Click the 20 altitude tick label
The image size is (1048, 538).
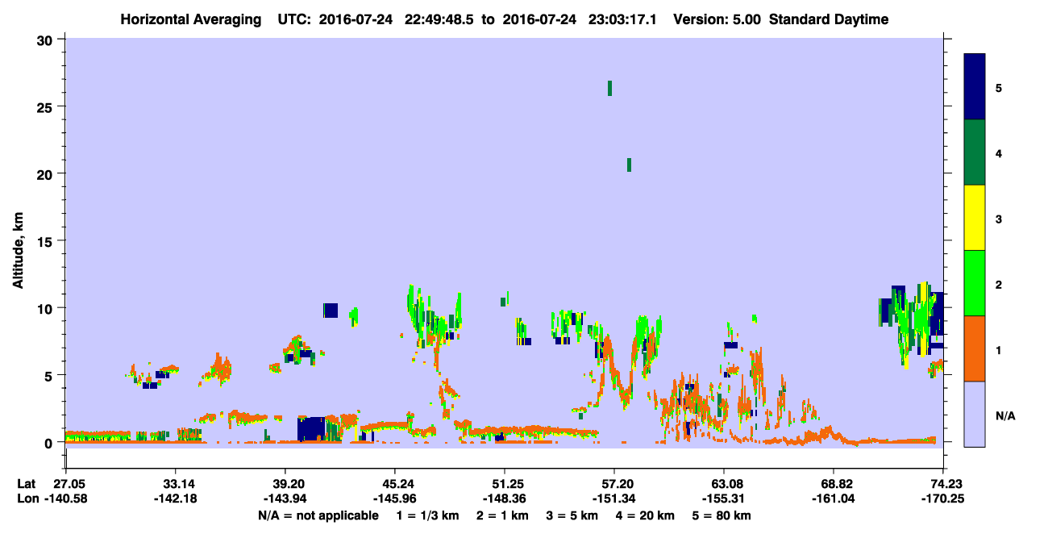47,174
